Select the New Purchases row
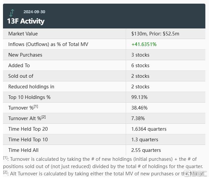 pyautogui.click(x=104, y=55)
